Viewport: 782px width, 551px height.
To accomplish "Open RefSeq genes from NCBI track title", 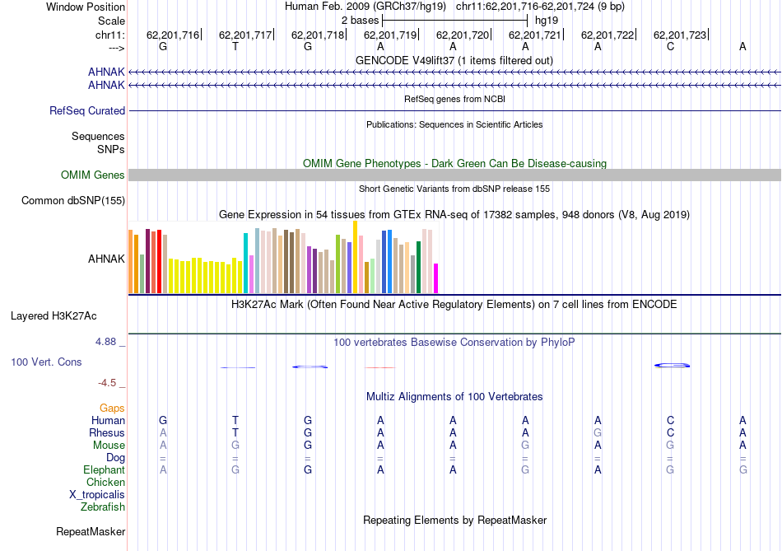I will click(454, 99).
